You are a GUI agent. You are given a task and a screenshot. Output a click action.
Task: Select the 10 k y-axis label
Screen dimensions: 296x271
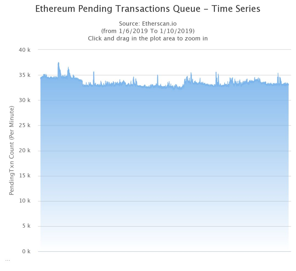coord(25,201)
